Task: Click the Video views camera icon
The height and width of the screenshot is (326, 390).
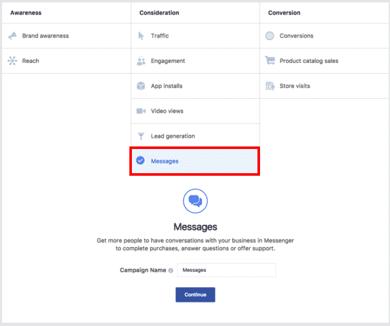Action: [x=141, y=111]
